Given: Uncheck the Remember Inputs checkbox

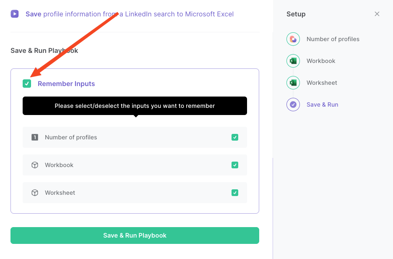Looking at the screenshot, I should coord(27,84).
